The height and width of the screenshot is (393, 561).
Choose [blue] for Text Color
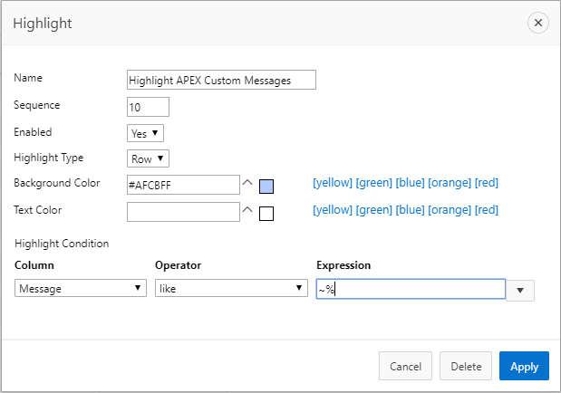pos(410,210)
